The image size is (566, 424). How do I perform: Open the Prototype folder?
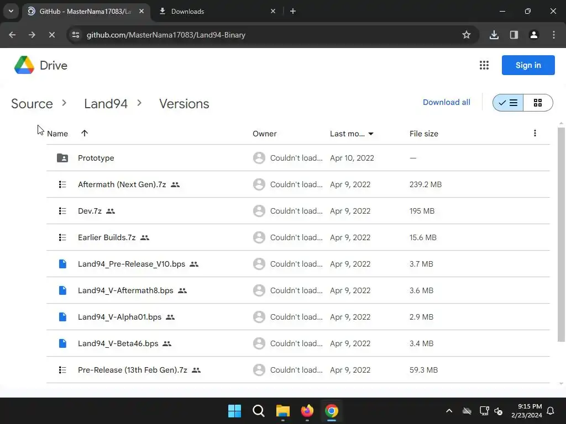tap(96, 158)
